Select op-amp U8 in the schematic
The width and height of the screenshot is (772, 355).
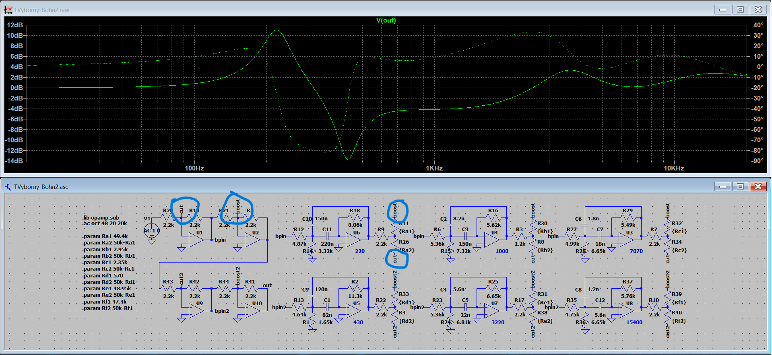626,311
